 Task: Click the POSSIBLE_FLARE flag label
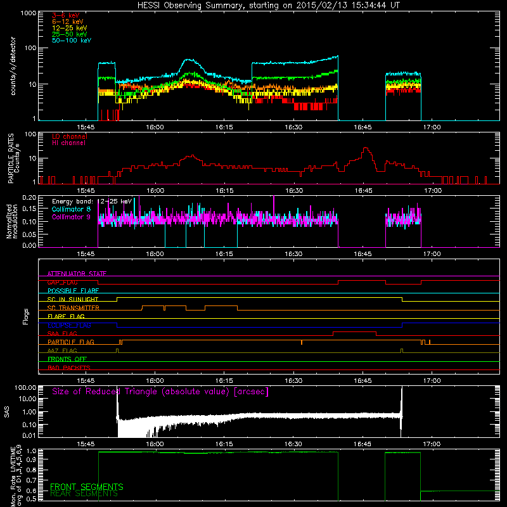click(x=73, y=291)
